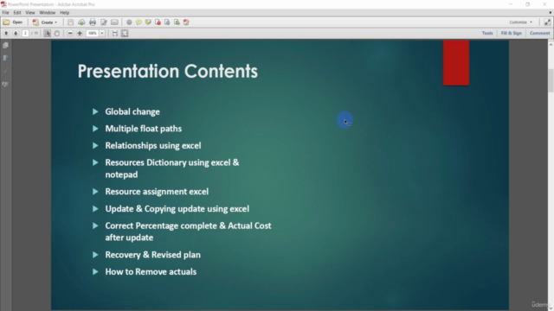The width and height of the screenshot is (554, 311).
Task: Click the 'Presentation Contents' title text
Action: (x=168, y=71)
